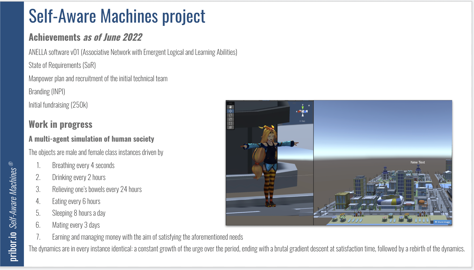Select the combined Transform tool
474x270 pixels.
pos(230,127)
